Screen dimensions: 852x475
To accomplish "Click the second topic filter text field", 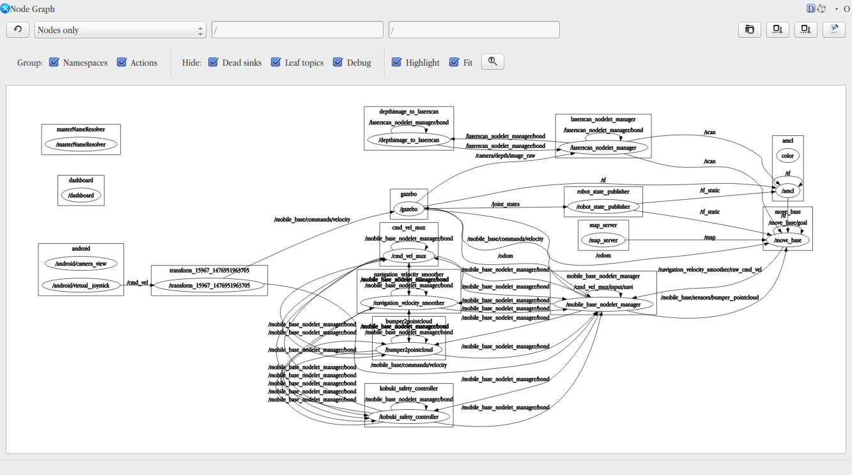I will (x=474, y=30).
